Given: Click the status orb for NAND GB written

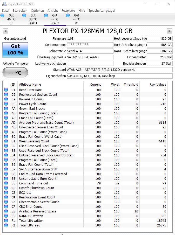Looking at the screenshot, I should click(6, 216).
